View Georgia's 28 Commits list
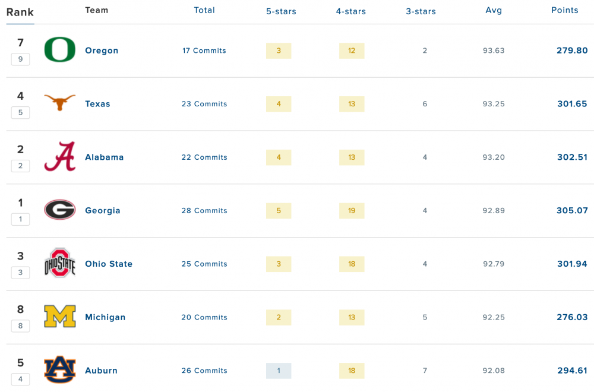594x392 pixels. pyautogui.click(x=204, y=211)
